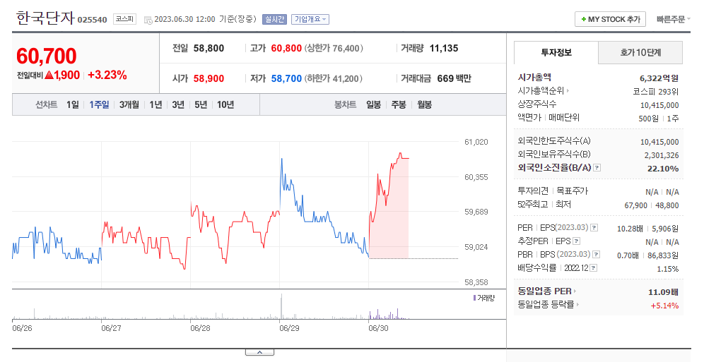Select the 1일 line chart period
This screenshot has width=704, height=362.
tap(72, 104)
